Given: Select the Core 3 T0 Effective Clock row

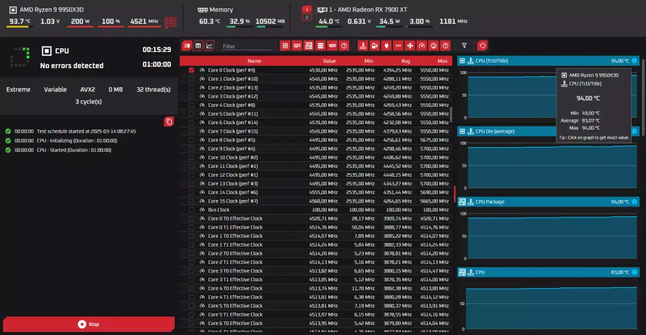Looking at the screenshot, I should (316, 271).
